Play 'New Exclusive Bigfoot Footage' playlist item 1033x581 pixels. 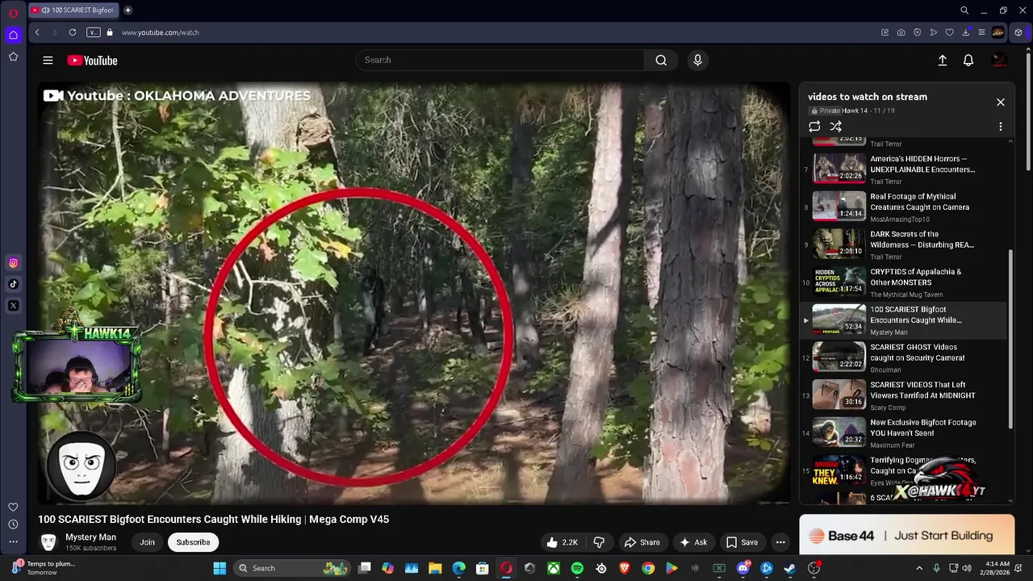tap(904, 433)
